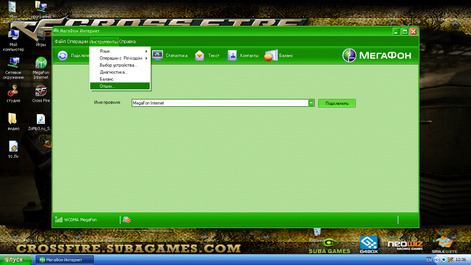Click the EN language indicator in tray

[x=429, y=260]
